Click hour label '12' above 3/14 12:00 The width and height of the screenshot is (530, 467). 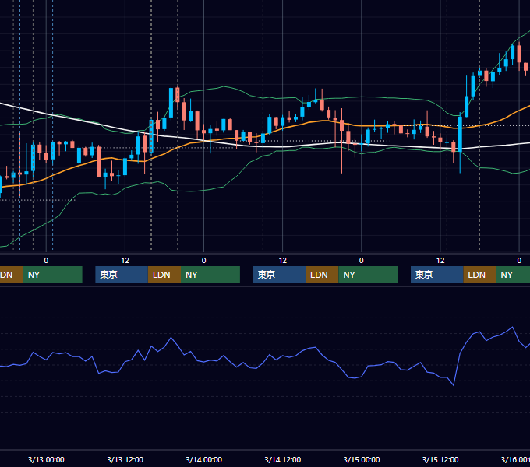[x=283, y=261]
